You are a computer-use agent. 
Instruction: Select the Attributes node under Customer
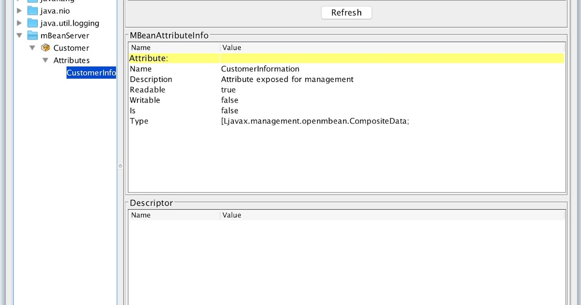click(x=71, y=60)
